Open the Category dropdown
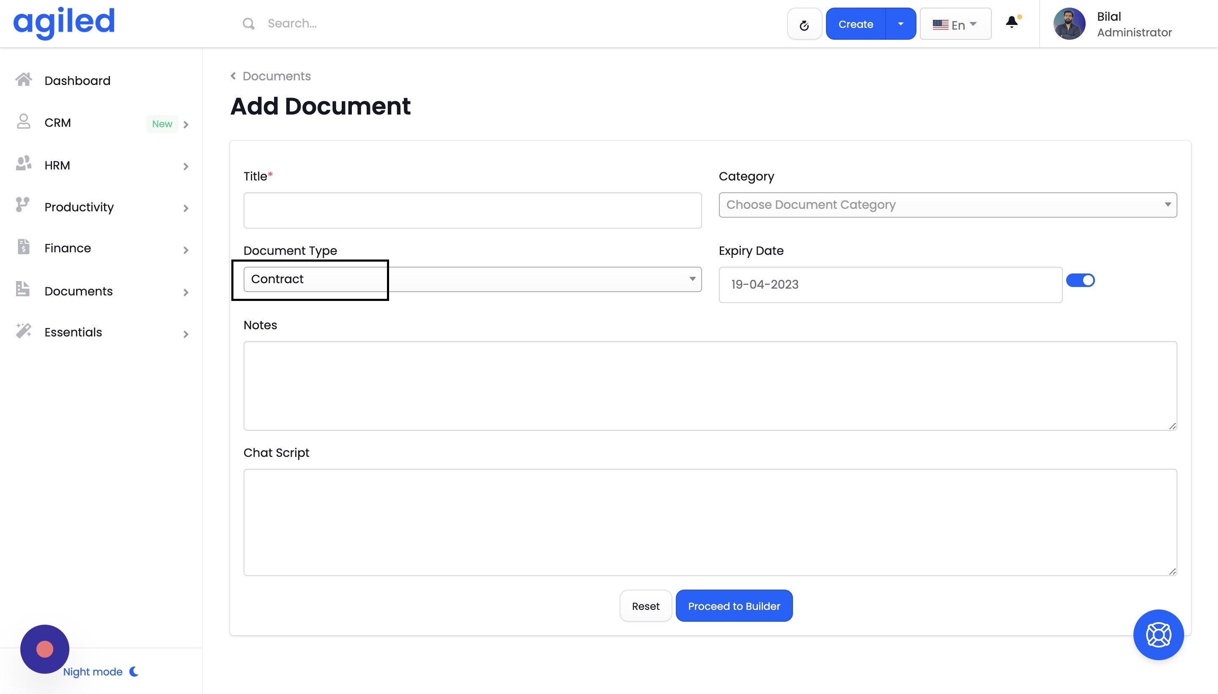 pyautogui.click(x=947, y=205)
